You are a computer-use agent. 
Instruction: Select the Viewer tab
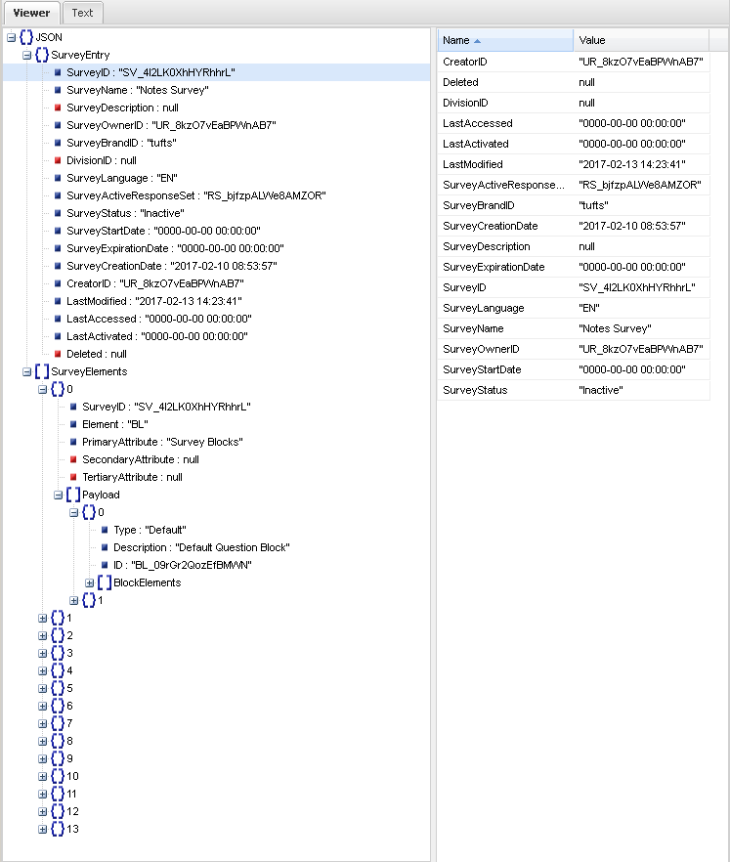click(x=31, y=13)
